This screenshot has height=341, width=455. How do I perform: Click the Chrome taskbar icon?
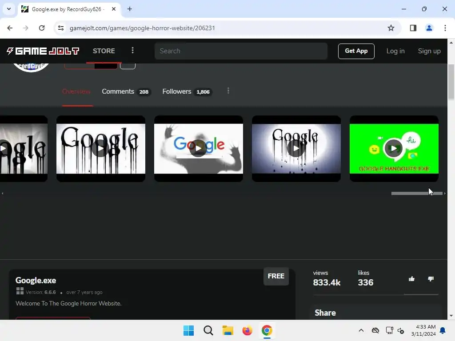267,330
